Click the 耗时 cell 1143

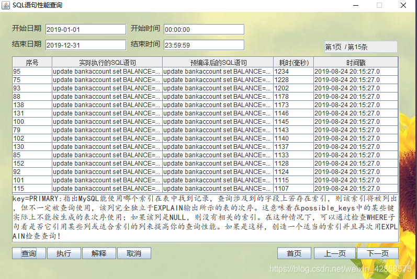click(x=294, y=130)
